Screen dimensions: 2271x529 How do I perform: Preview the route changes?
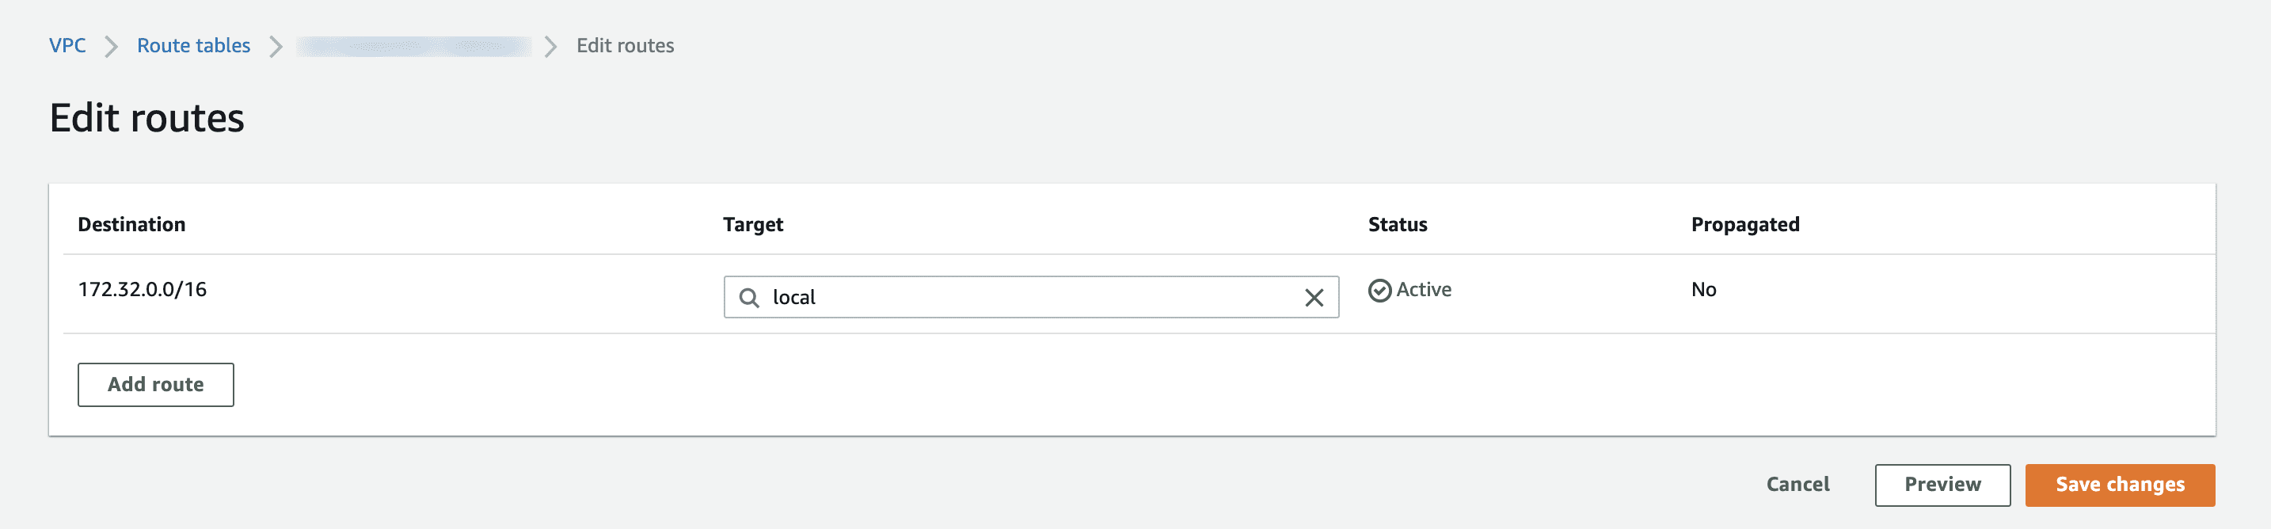[x=1942, y=485]
